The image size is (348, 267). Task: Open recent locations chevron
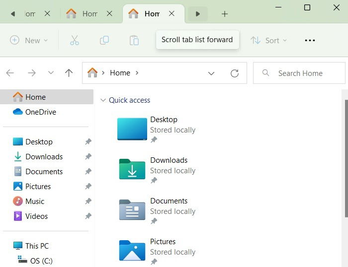pyautogui.click(x=51, y=72)
